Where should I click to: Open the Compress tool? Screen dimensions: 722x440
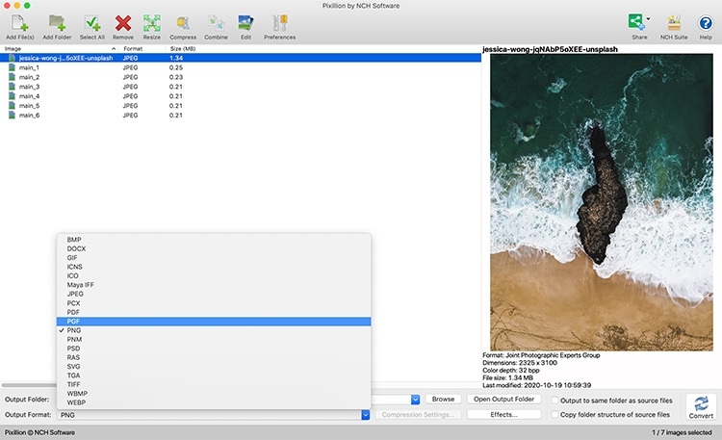point(183,22)
